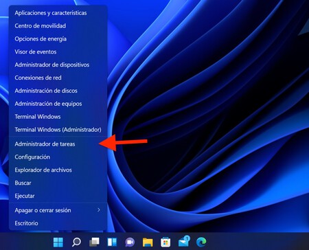Launch Terminal Windows (Administrador)

58,130
